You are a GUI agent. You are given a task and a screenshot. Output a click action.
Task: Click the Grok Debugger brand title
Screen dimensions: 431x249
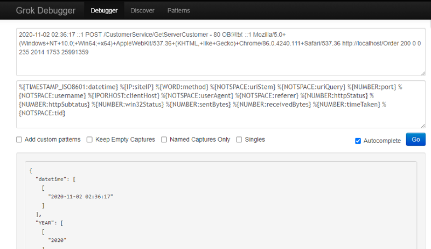tap(45, 10)
